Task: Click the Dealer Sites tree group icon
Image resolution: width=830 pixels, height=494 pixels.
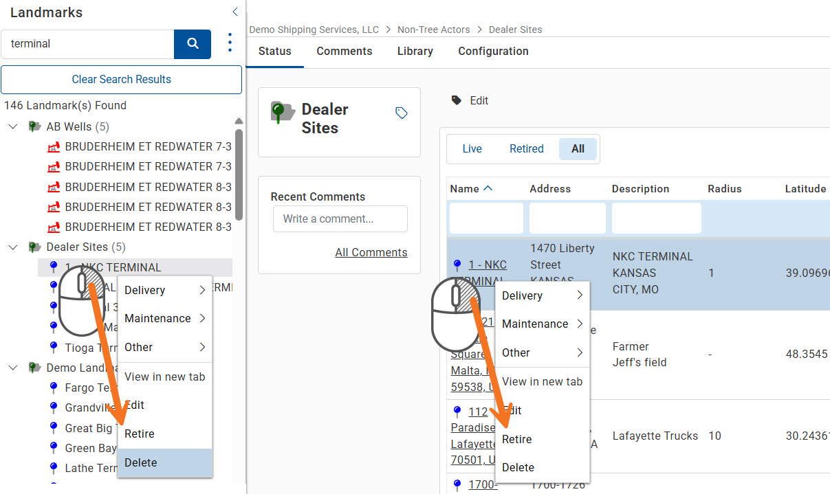Action: (34, 247)
